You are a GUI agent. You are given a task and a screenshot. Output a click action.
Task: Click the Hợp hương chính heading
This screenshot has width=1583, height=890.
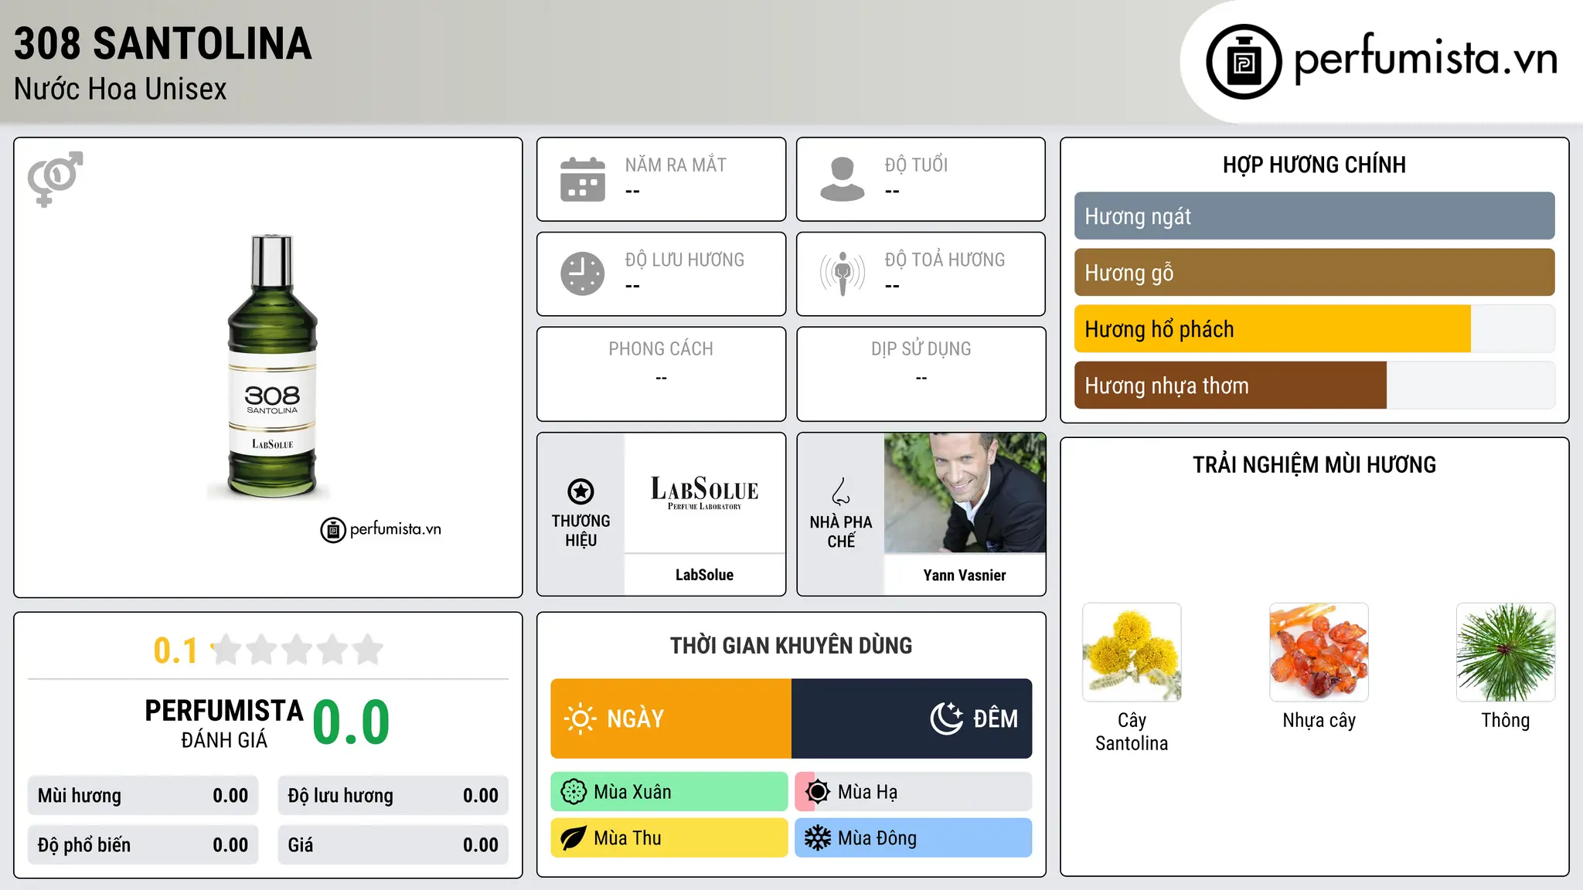pos(1314,165)
